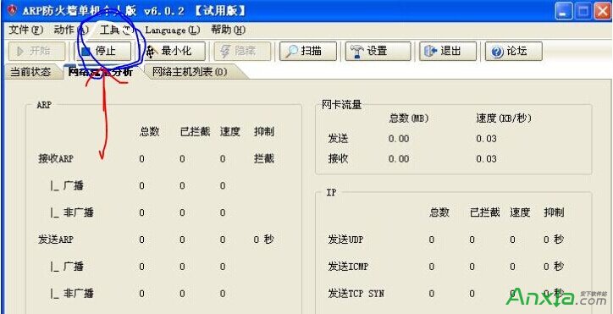Click the 0.03 speed value for 发送
Viewport: 613px width, 314px height.
486,139
